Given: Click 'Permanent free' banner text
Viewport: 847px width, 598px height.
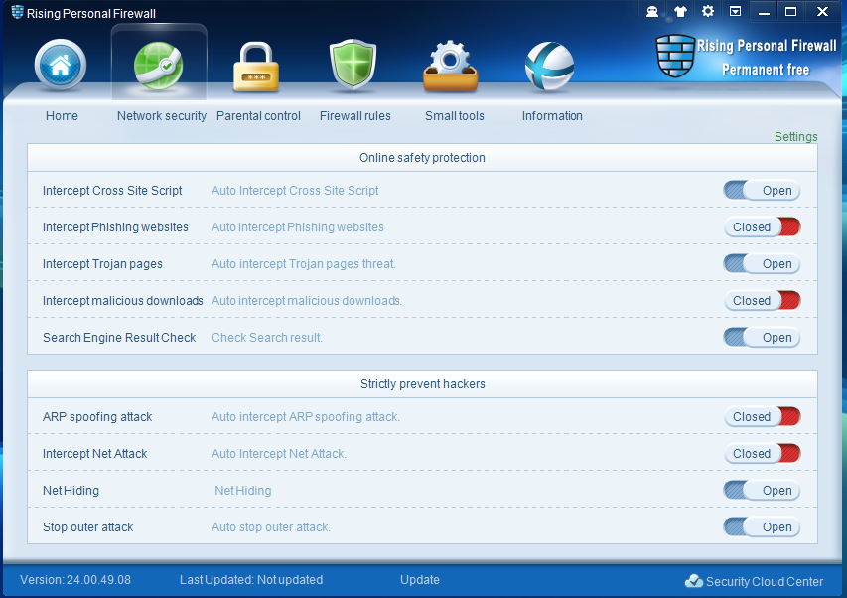Looking at the screenshot, I should pos(766,70).
